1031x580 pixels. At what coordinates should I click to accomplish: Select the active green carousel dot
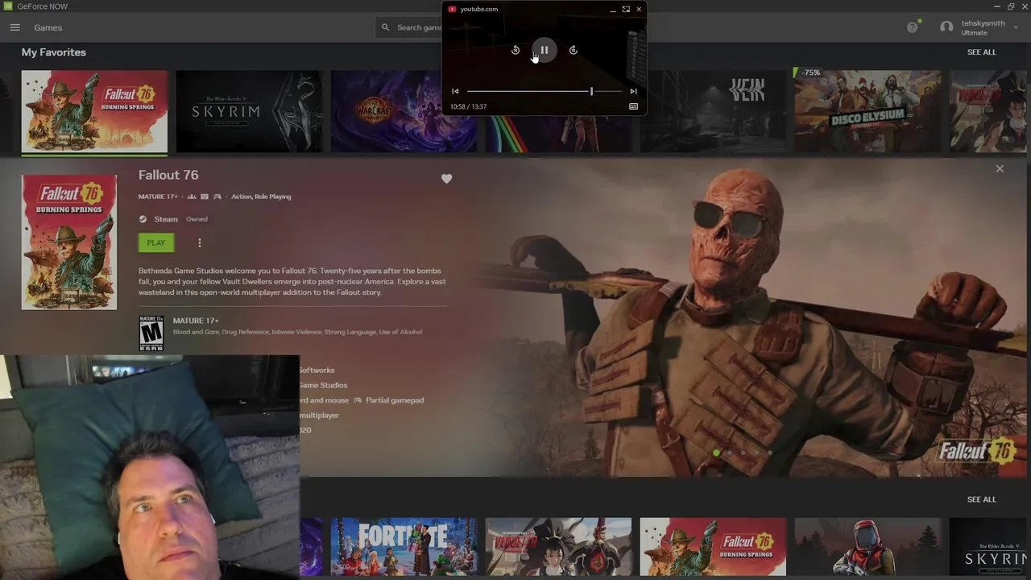tap(716, 453)
